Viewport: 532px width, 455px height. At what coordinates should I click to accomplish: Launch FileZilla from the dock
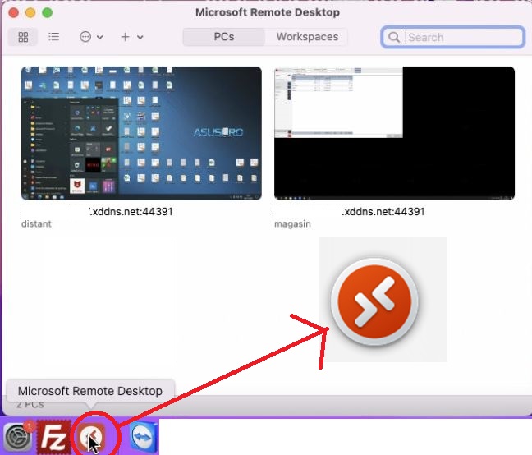pyautogui.click(x=53, y=438)
